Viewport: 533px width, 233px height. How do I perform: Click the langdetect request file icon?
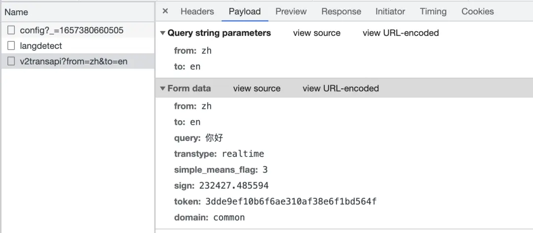click(11, 46)
